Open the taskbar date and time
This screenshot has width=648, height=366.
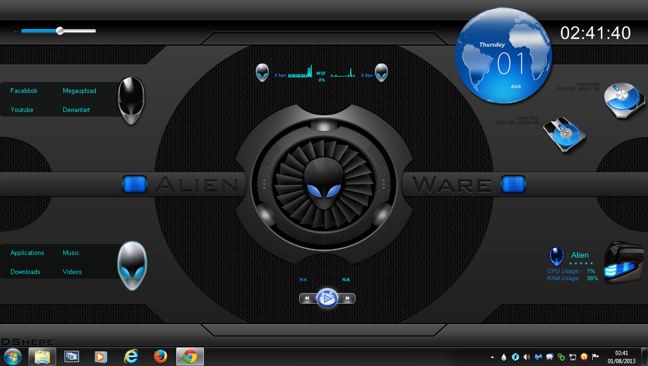(x=621, y=357)
